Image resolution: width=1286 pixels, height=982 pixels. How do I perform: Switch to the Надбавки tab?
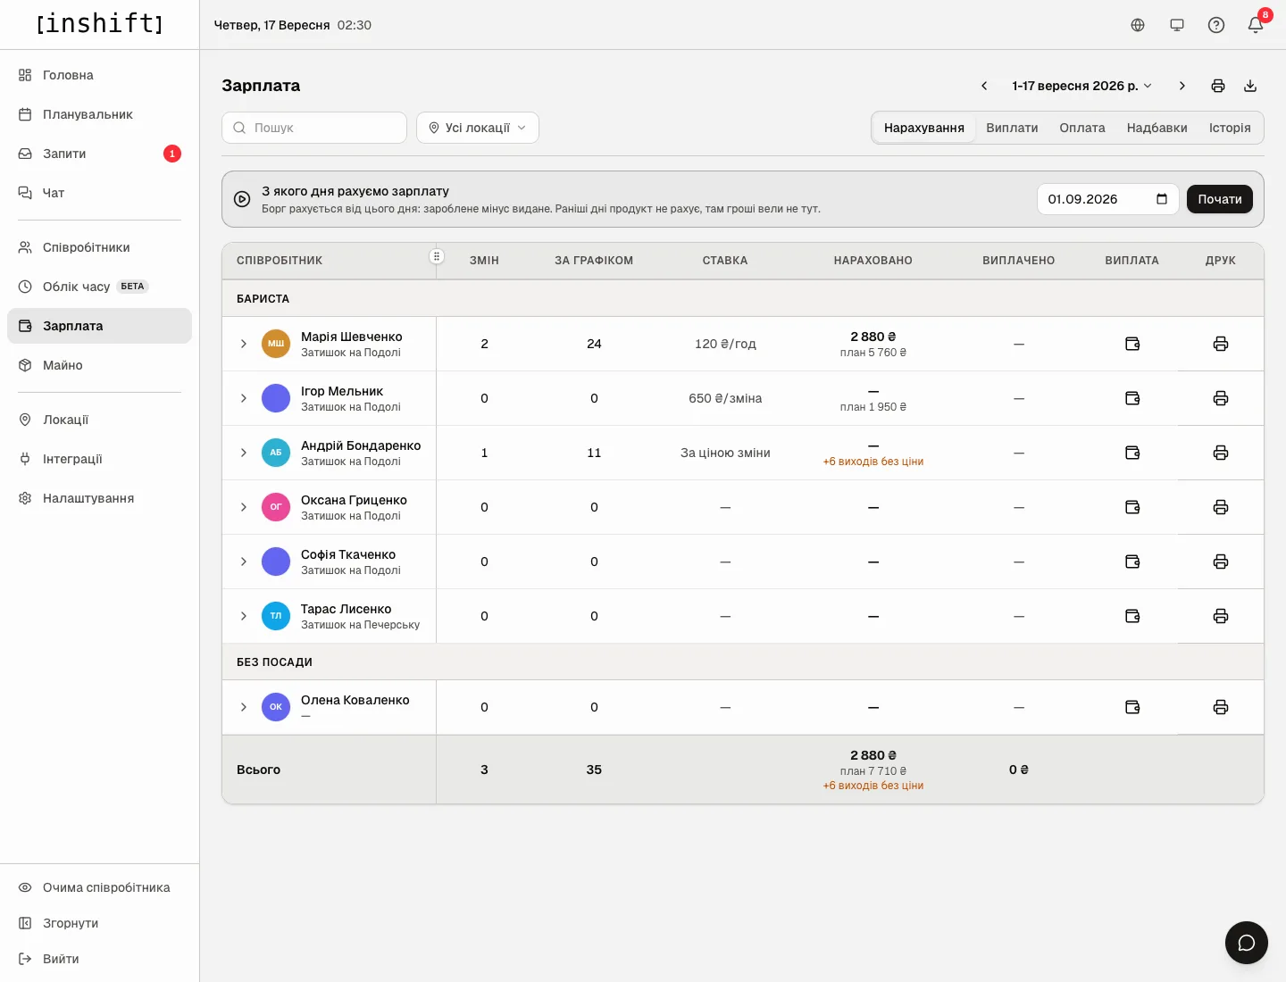[x=1157, y=128]
